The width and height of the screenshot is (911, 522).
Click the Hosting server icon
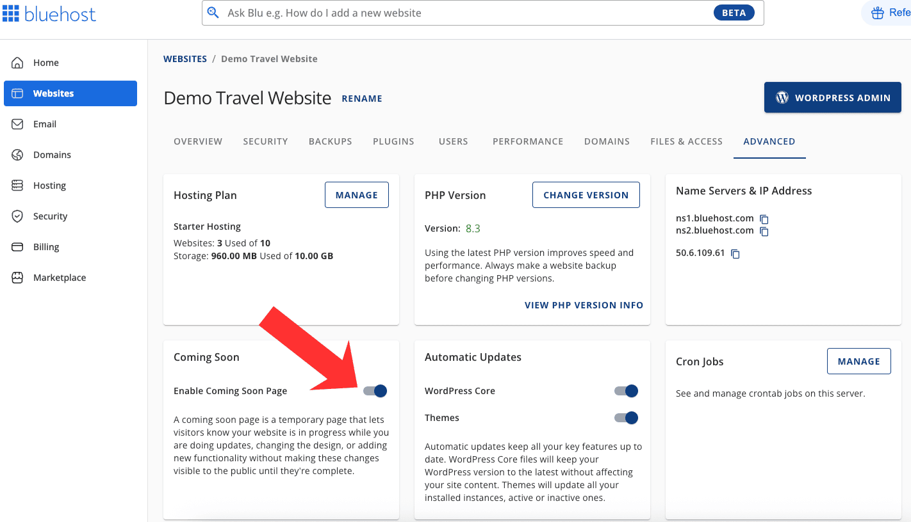point(18,186)
